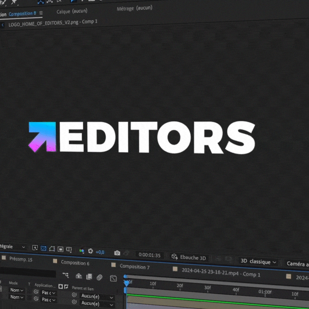The width and height of the screenshot is (309, 309).
Task: Click the reset exposure icon
Action: click(x=91, y=251)
